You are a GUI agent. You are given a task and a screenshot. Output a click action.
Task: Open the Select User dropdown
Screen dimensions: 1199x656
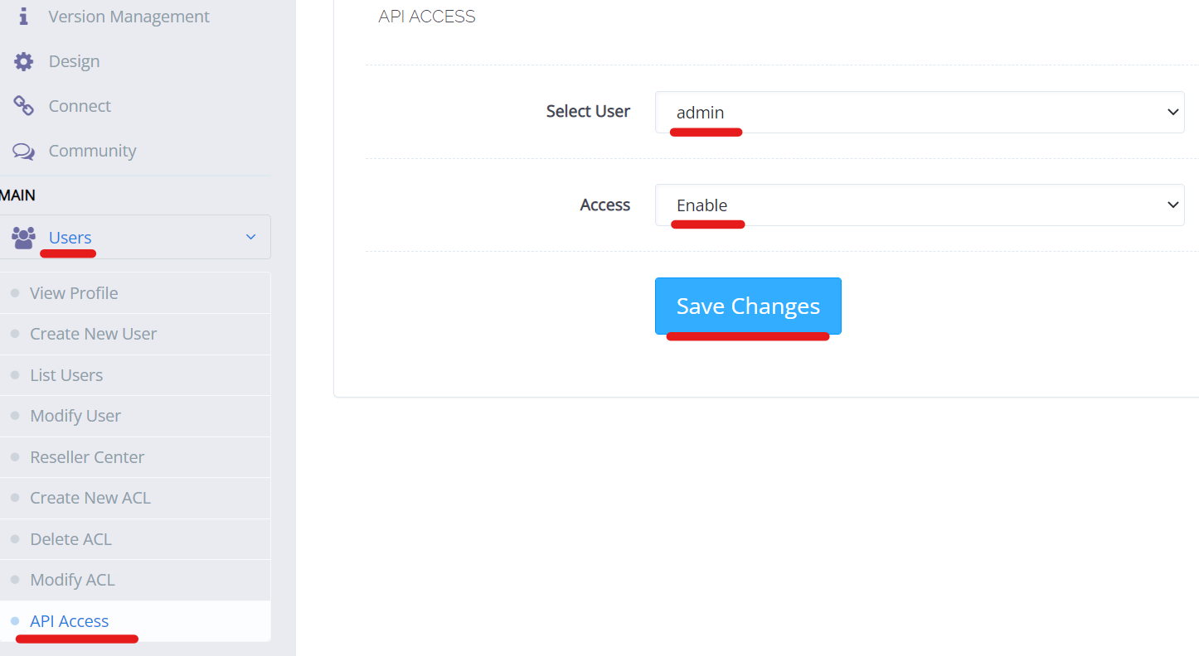pyautogui.click(x=920, y=112)
